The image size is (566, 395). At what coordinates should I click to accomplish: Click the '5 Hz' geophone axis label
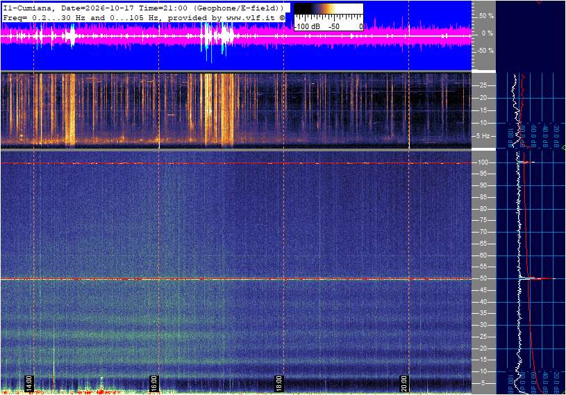[483, 136]
